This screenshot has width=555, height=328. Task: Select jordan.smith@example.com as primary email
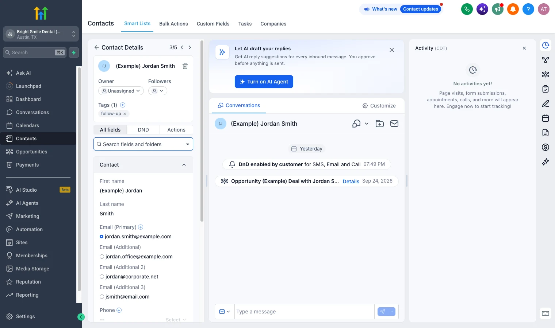(x=102, y=237)
